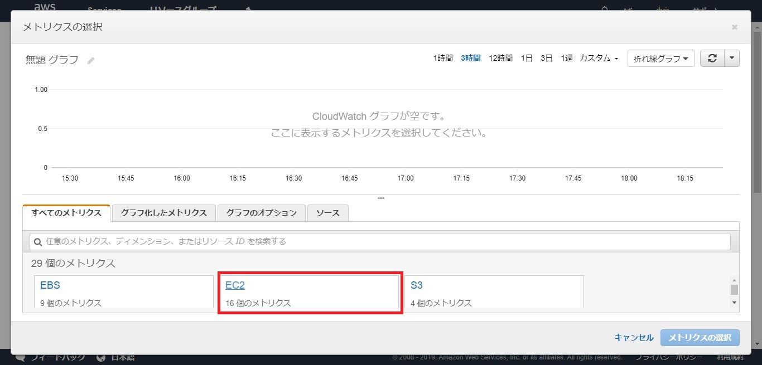Open the グラフのオプション tab
Image resolution: width=762 pixels, height=365 pixels.
click(261, 213)
